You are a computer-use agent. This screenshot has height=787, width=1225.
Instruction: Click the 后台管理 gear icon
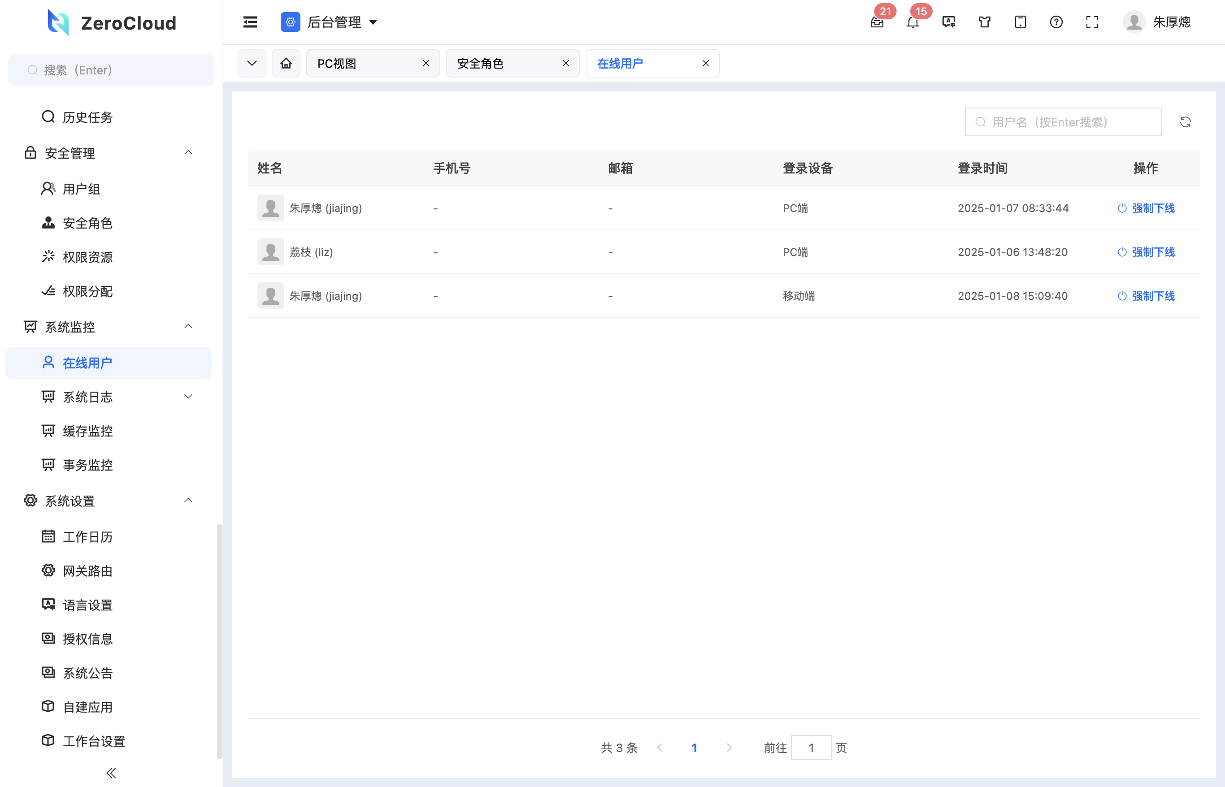(290, 22)
